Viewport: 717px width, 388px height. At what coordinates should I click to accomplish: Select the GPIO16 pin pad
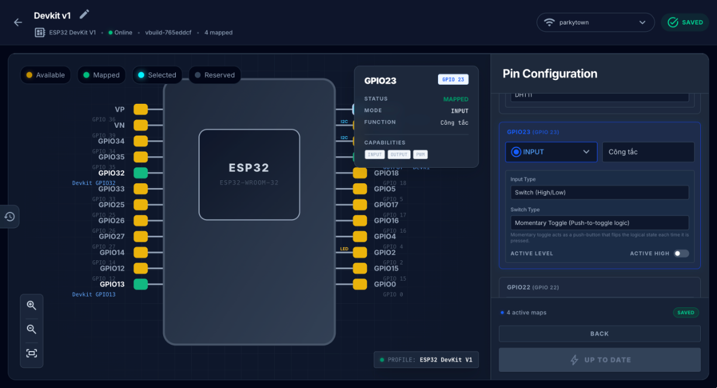[360, 220]
